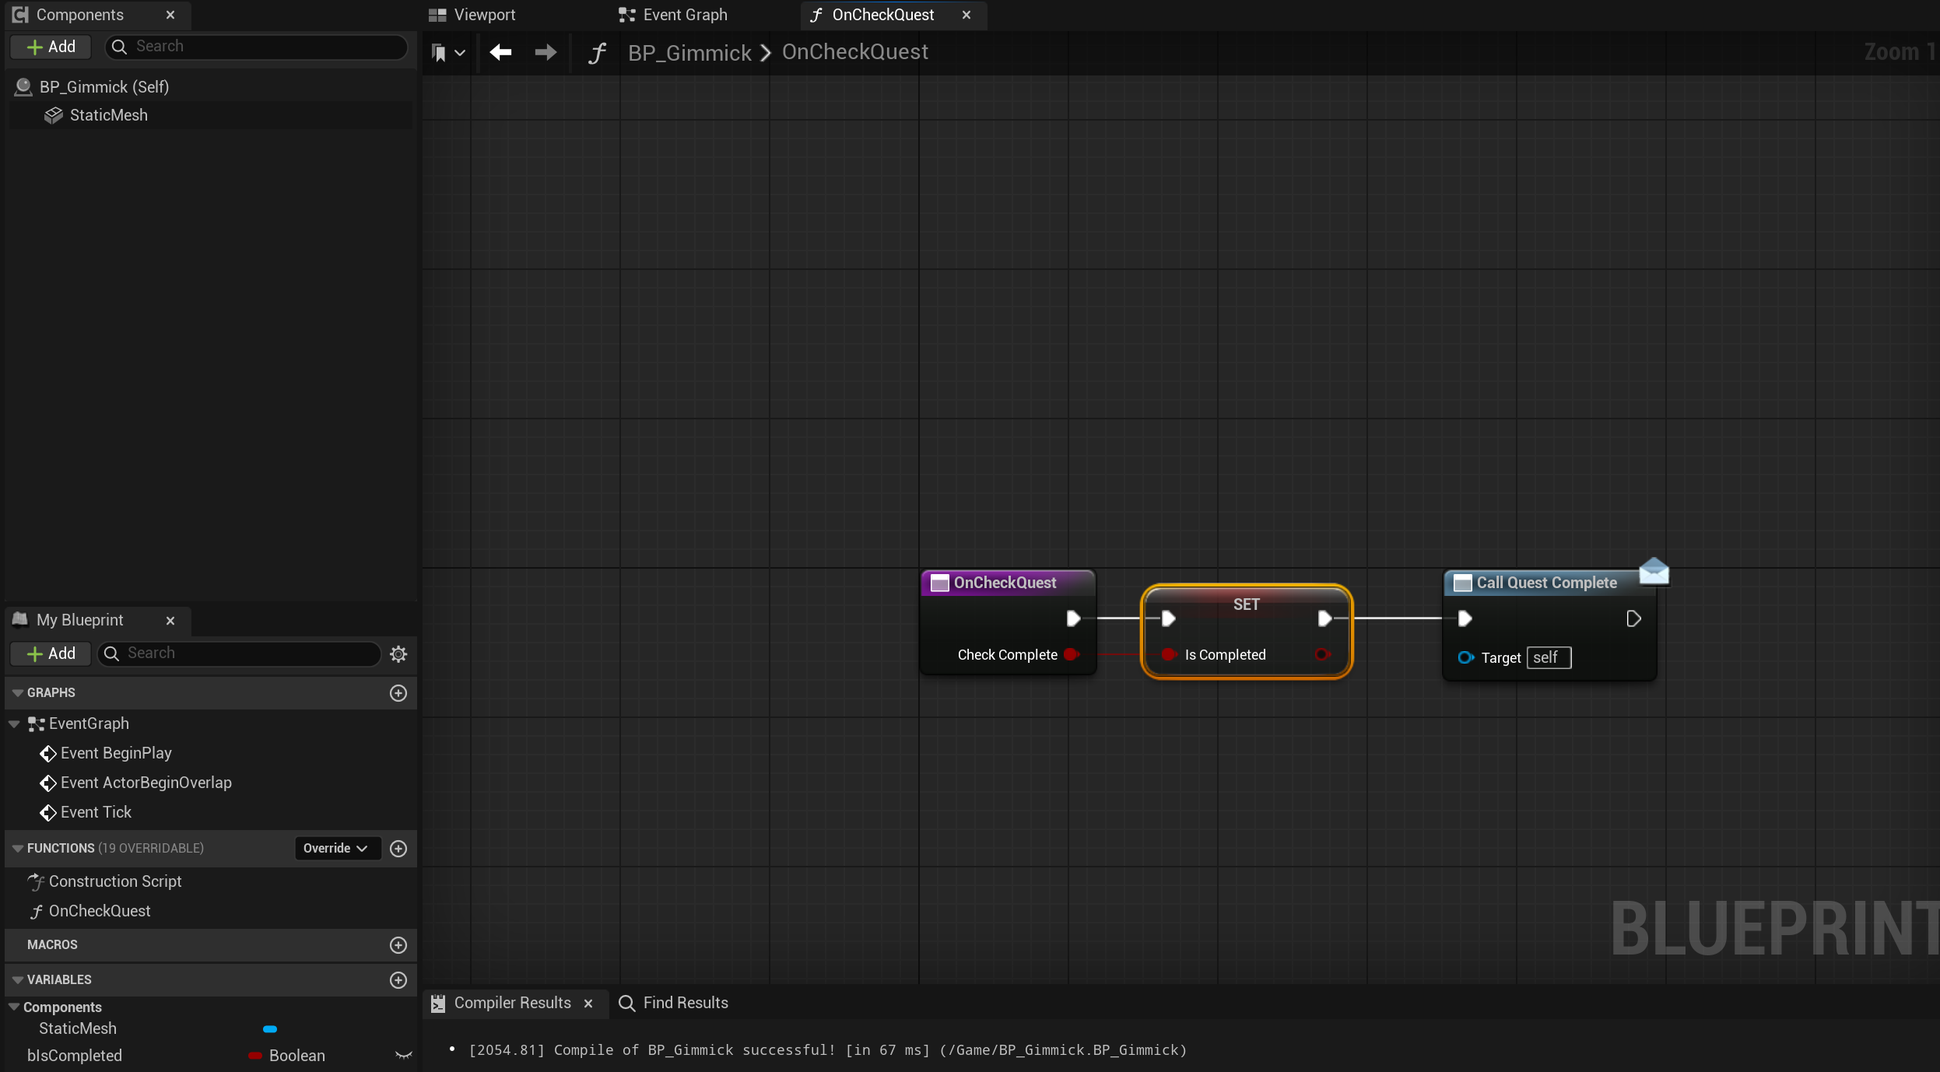Click BP_Gimmick breadcrumb link
Viewport: 1940px width, 1072px height.
pos(689,52)
